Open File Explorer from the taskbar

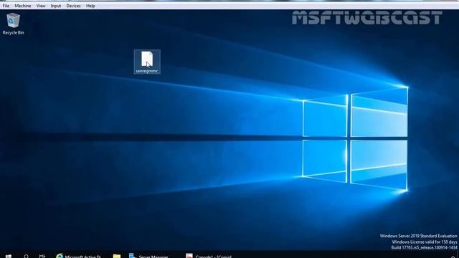coord(116,256)
